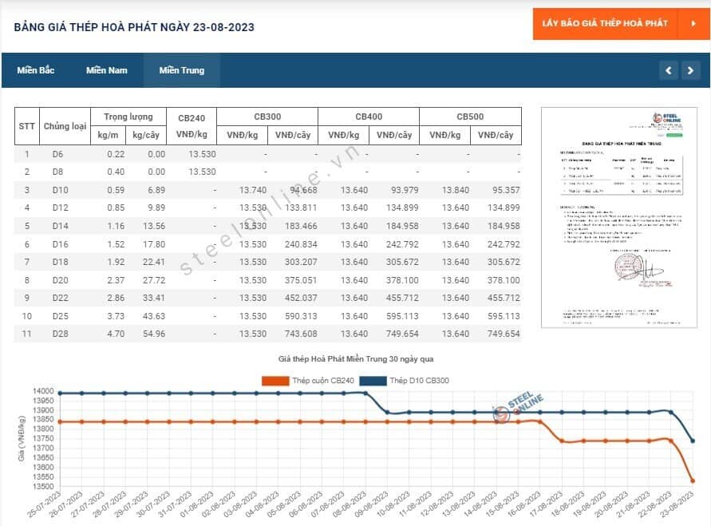Toggle the orange Thép cuộn CB240 legend swatch

tap(275, 381)
